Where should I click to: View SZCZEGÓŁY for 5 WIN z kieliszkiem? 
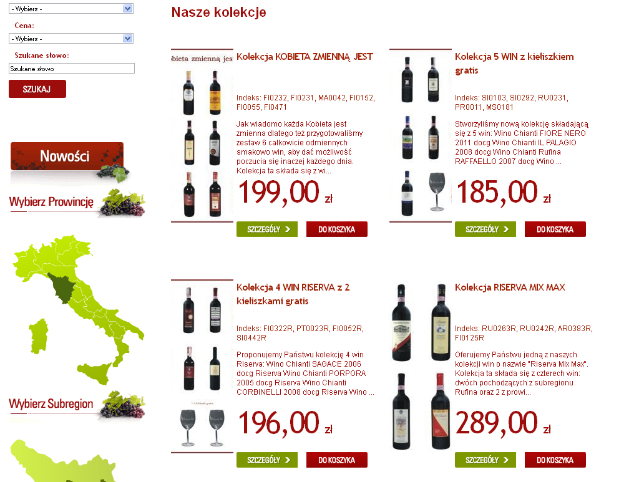click(x=485, y=229)
